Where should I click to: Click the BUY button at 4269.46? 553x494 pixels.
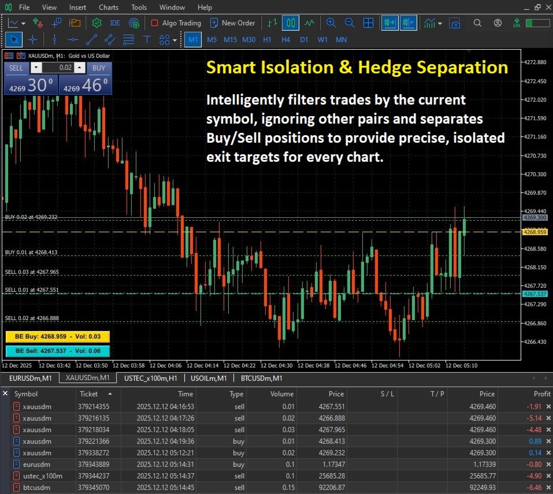click(86, 86)
